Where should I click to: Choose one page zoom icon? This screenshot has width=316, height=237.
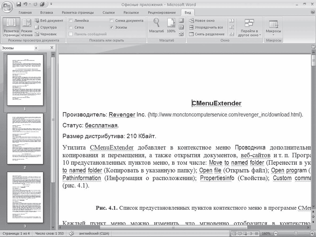point(181,21)
